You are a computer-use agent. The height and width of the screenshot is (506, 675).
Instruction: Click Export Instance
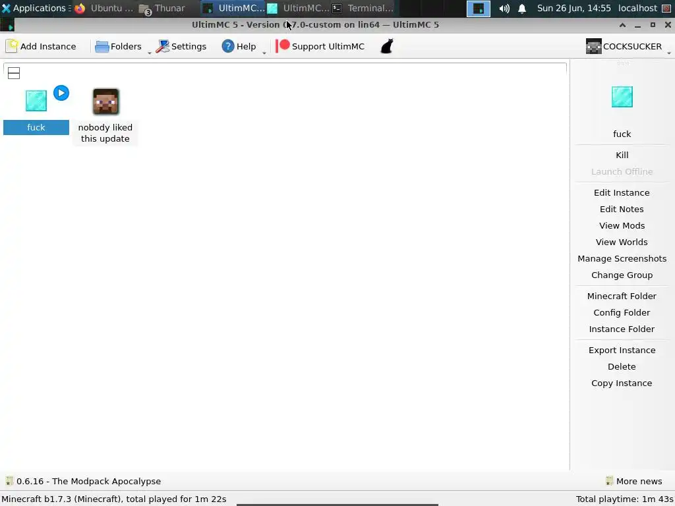click(x=622, y=351)
